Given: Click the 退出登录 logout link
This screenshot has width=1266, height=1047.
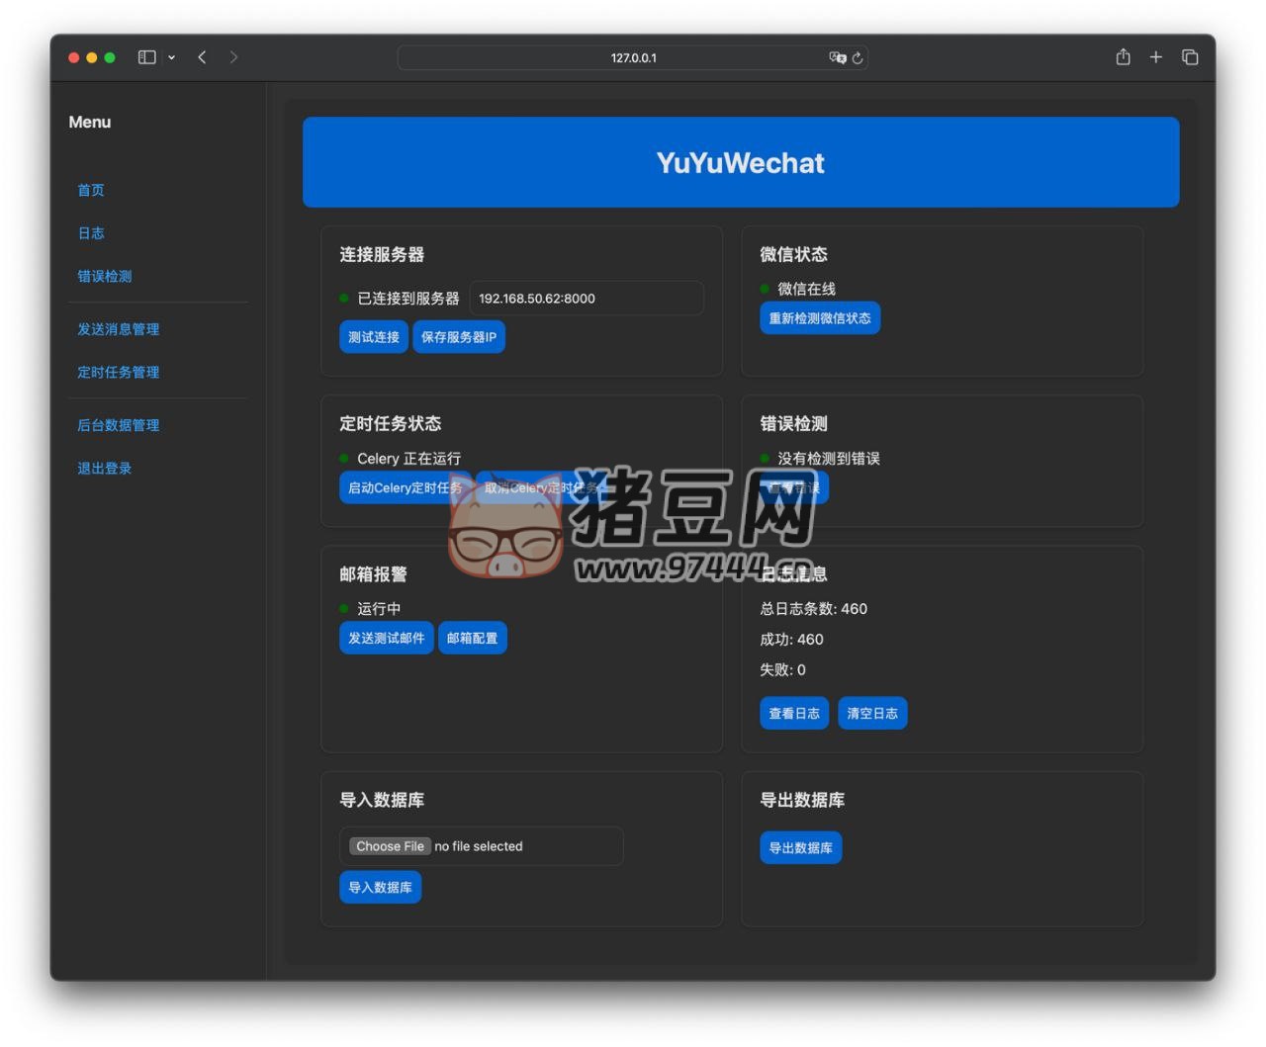Looking at the screenshot, I should click(105, 469).
